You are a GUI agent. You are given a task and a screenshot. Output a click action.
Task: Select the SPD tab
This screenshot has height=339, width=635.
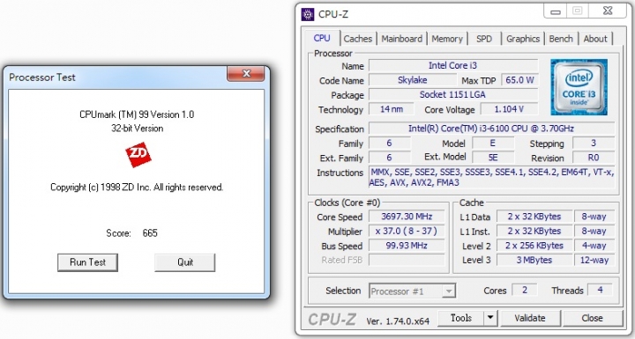point(484,39)
